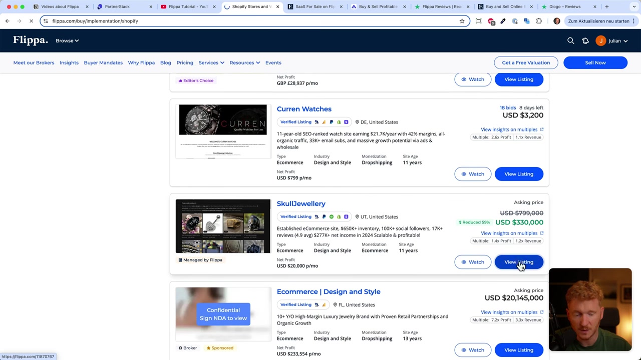
Task: Expand the Browse dropdown
Action: point(67,40)
